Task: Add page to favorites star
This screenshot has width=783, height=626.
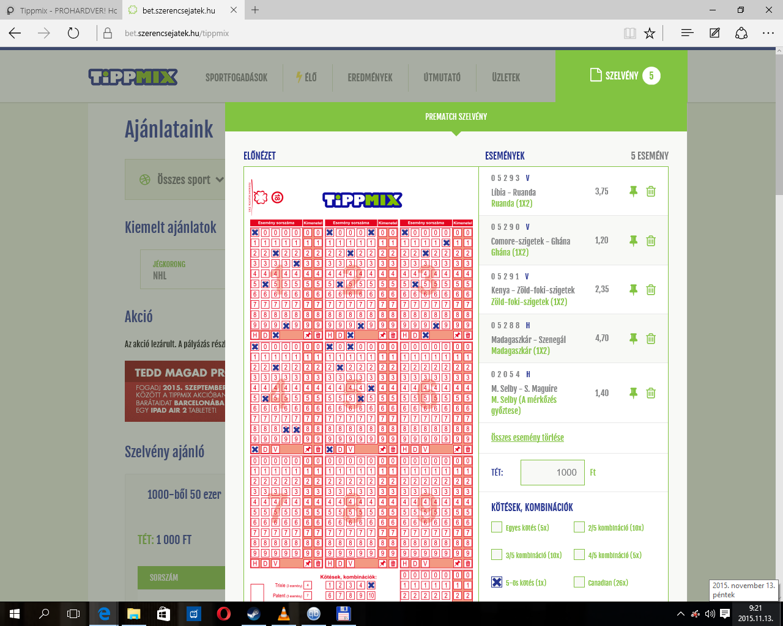Action: coord(650,33)
